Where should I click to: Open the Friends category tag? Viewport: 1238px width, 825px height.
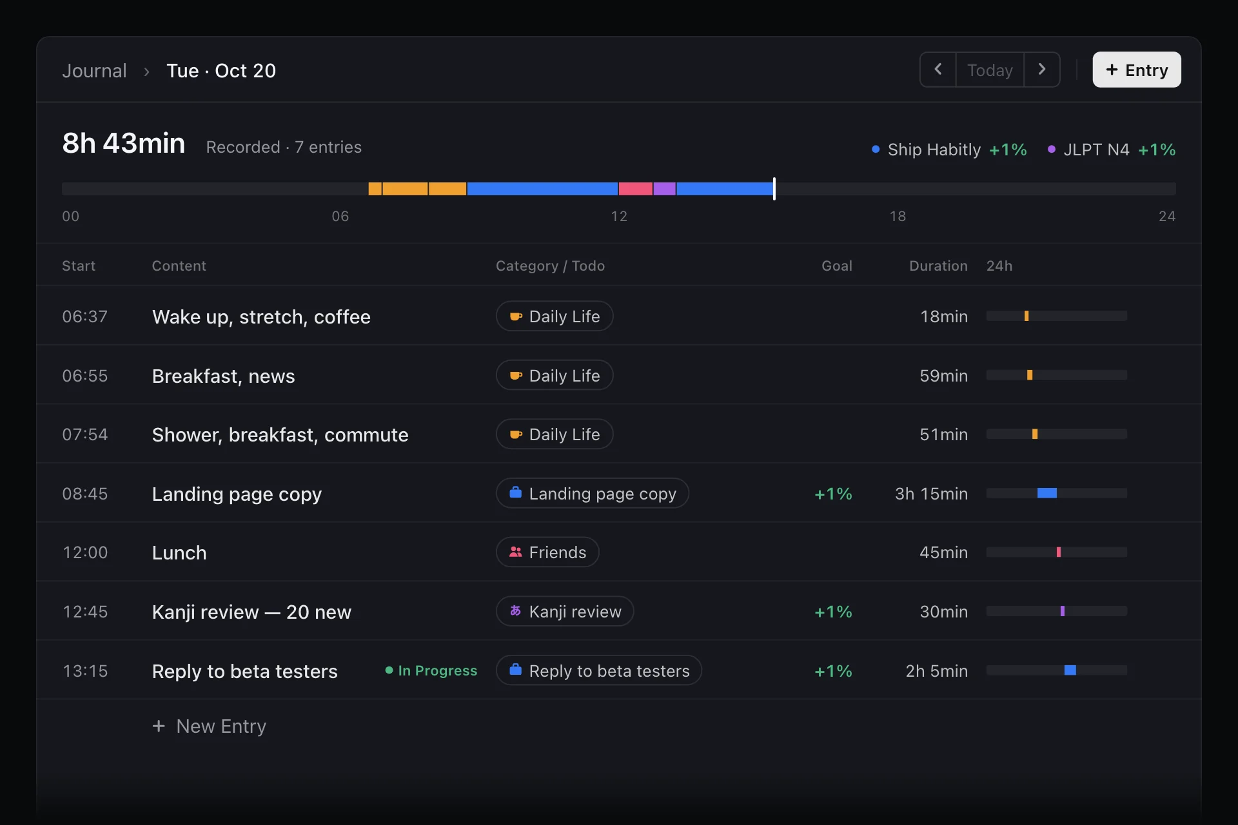(547, 552)
